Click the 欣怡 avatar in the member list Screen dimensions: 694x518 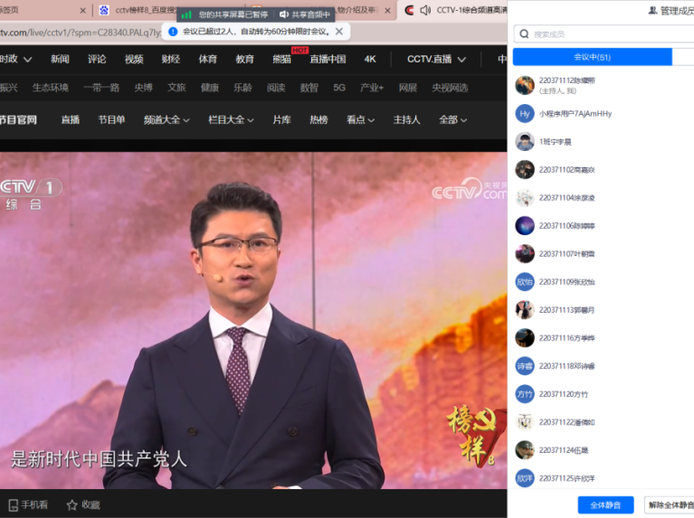pos(525,282)
